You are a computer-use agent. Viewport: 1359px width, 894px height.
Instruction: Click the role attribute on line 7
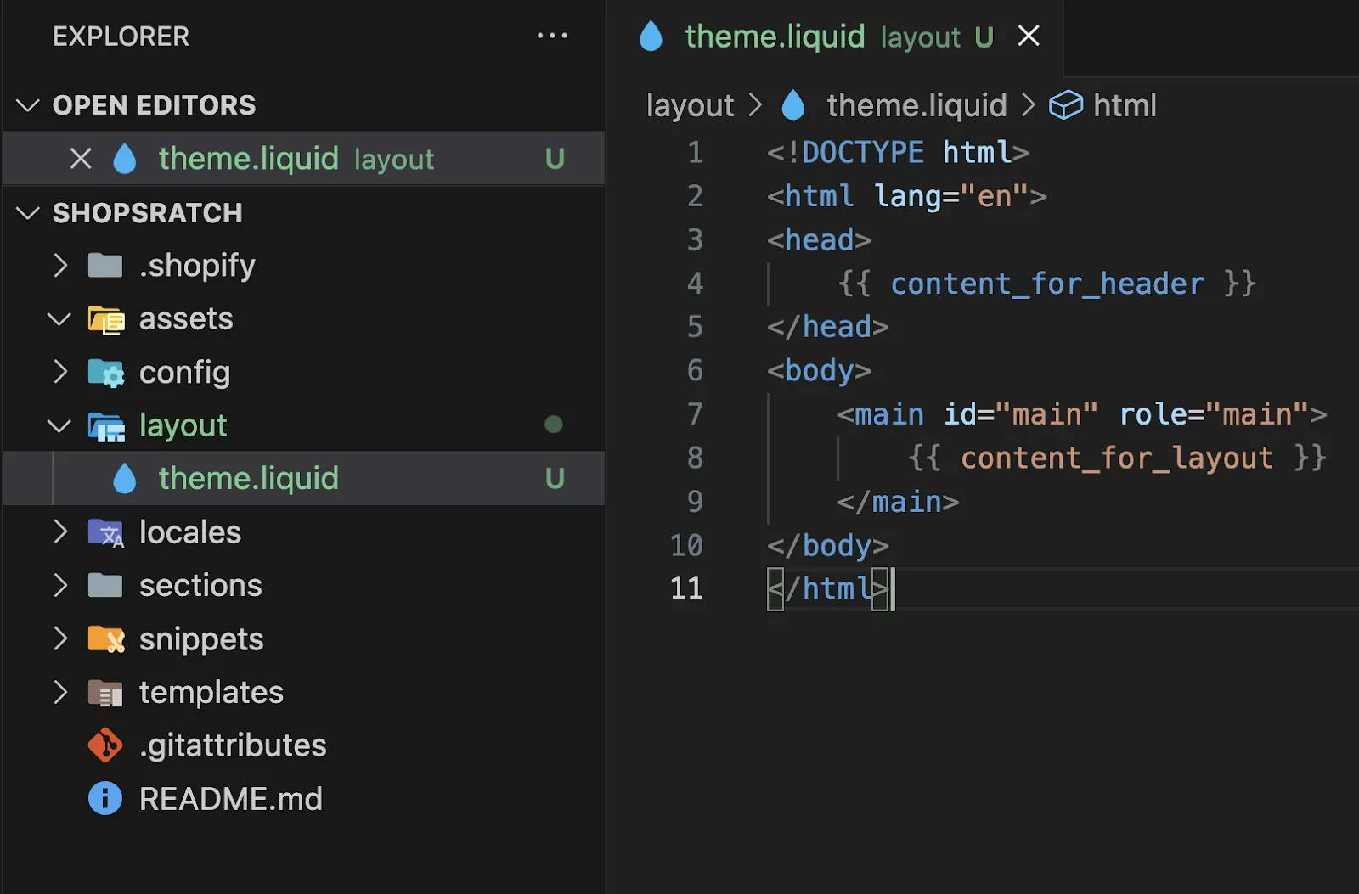(1153, 414)
